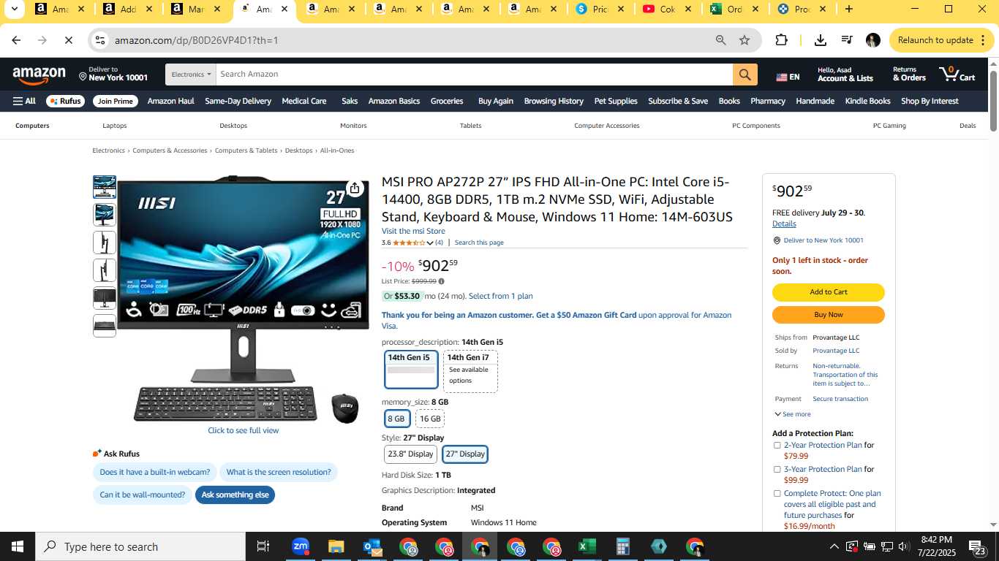Open Calculator from the taskbar
This screenshot has height=561, width=999.
coord(623,546)
